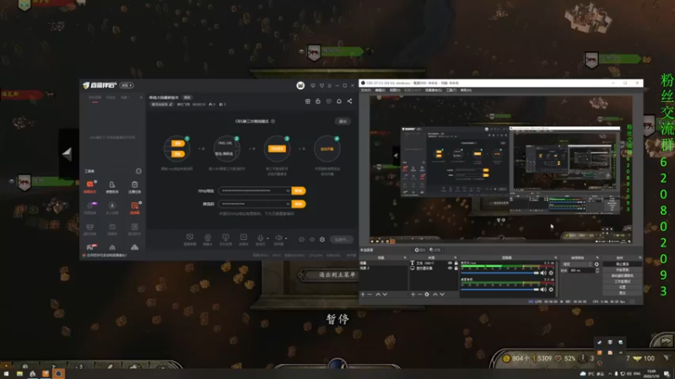The height and width of the screenshot is (379, 675).
Task: Pop out OBS scenes dock icon
Action: [405, 258]
